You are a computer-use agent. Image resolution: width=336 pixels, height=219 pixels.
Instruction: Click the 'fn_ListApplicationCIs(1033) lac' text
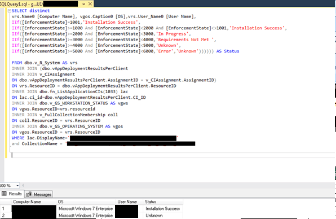(89, 91)
